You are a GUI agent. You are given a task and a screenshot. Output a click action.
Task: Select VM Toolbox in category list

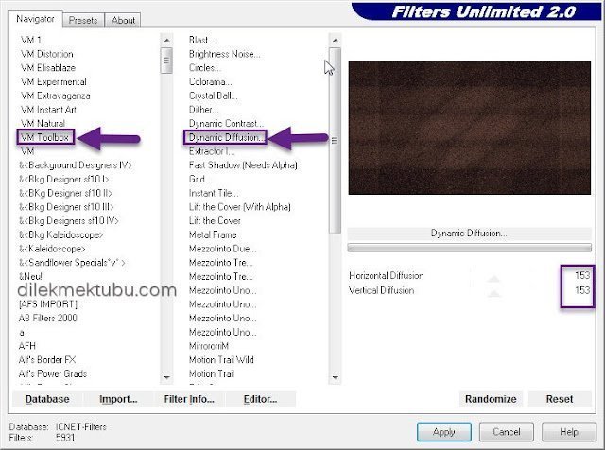46,137
